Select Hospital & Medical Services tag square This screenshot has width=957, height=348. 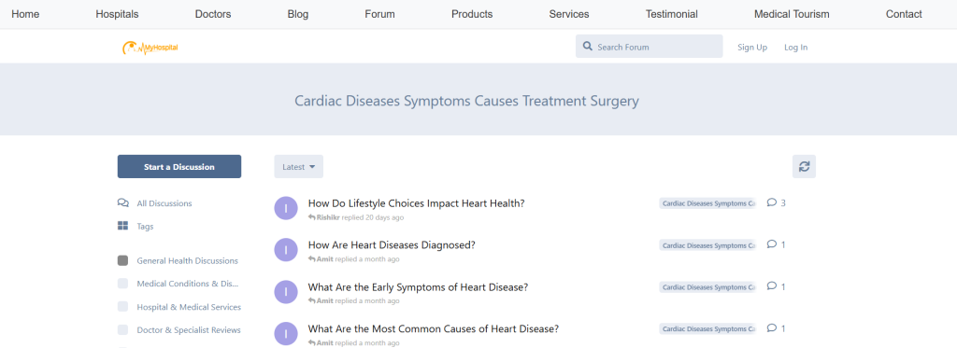[122, 307]
